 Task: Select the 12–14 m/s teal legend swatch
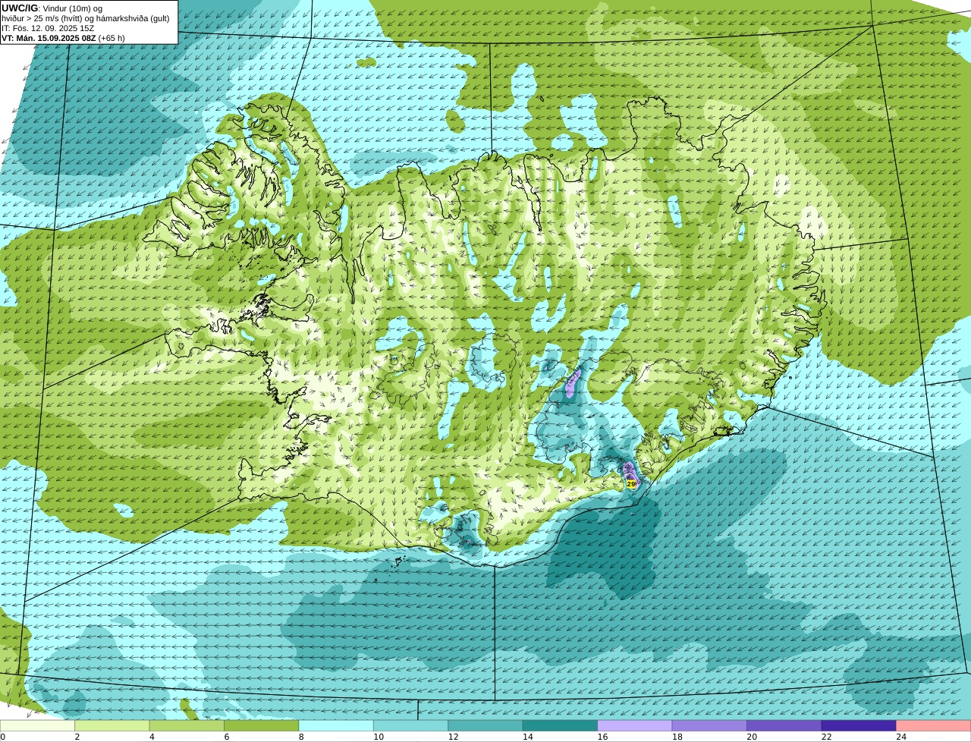click(x=485, y=725)
